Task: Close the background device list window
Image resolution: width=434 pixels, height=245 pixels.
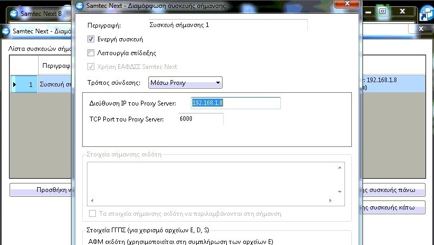Action: 421,29
